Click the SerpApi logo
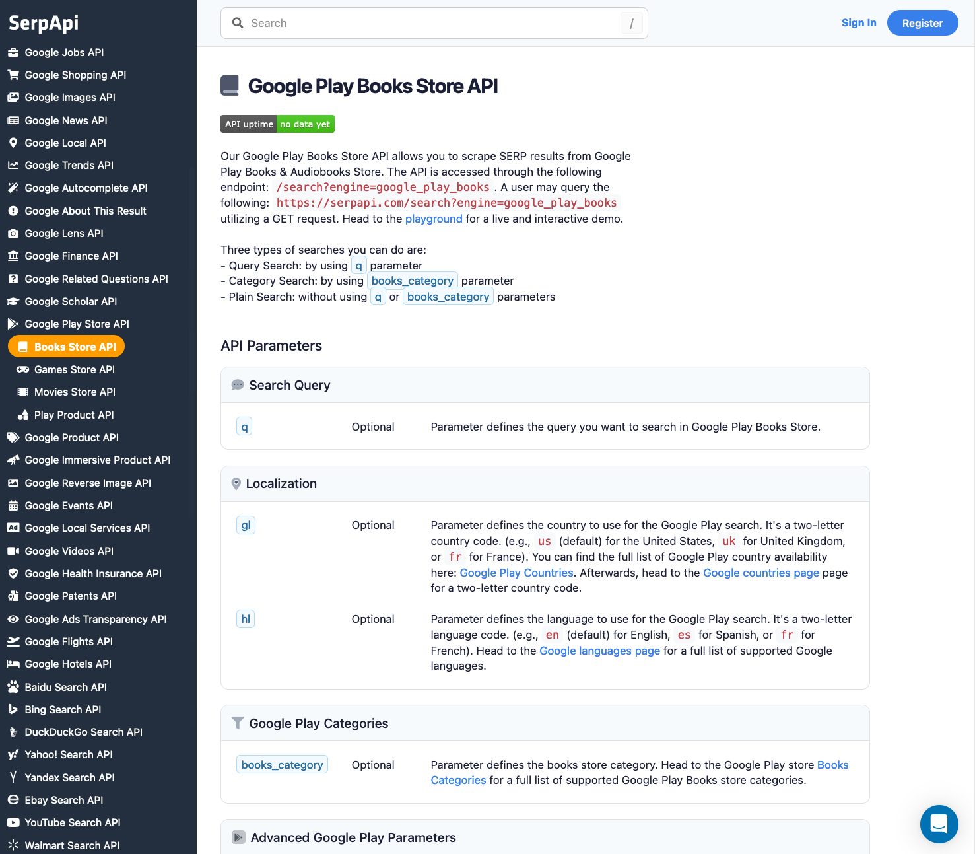This screenshot has height=854, width=975. (44, 23)
